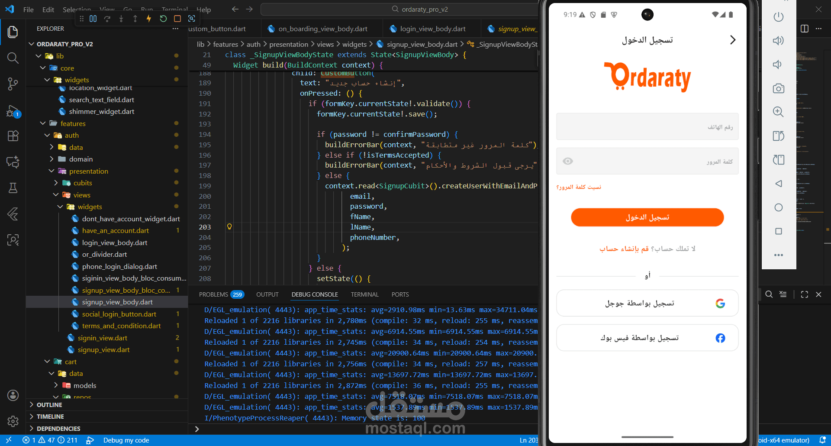Tap the Google sign-in button

pyautogui.click(x=647, y=303)
